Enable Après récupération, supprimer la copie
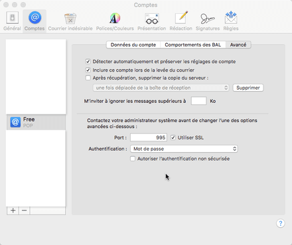Screen dimensions: 292x245 pos(88,78)
